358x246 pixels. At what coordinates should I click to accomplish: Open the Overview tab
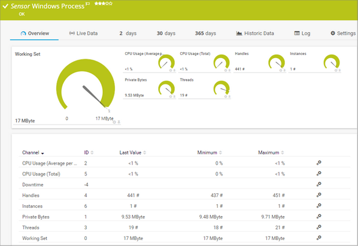[x=35, y=34]
